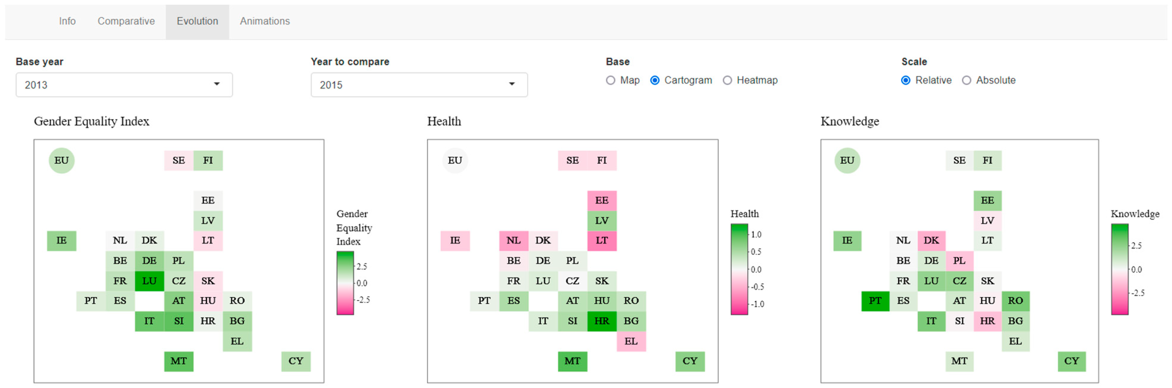The width and height of the screenshot is (1172, 388).
Task: Open the Info tab
Action: (x=67, y=21)
